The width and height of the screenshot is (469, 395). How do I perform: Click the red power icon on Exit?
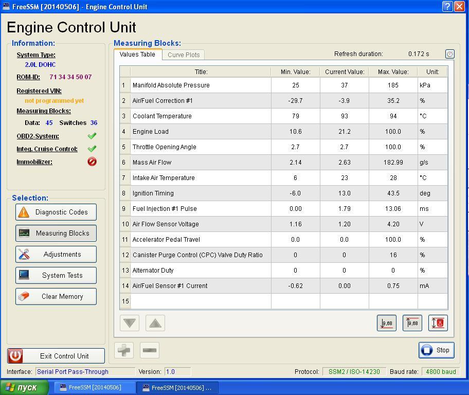point(15,356)
